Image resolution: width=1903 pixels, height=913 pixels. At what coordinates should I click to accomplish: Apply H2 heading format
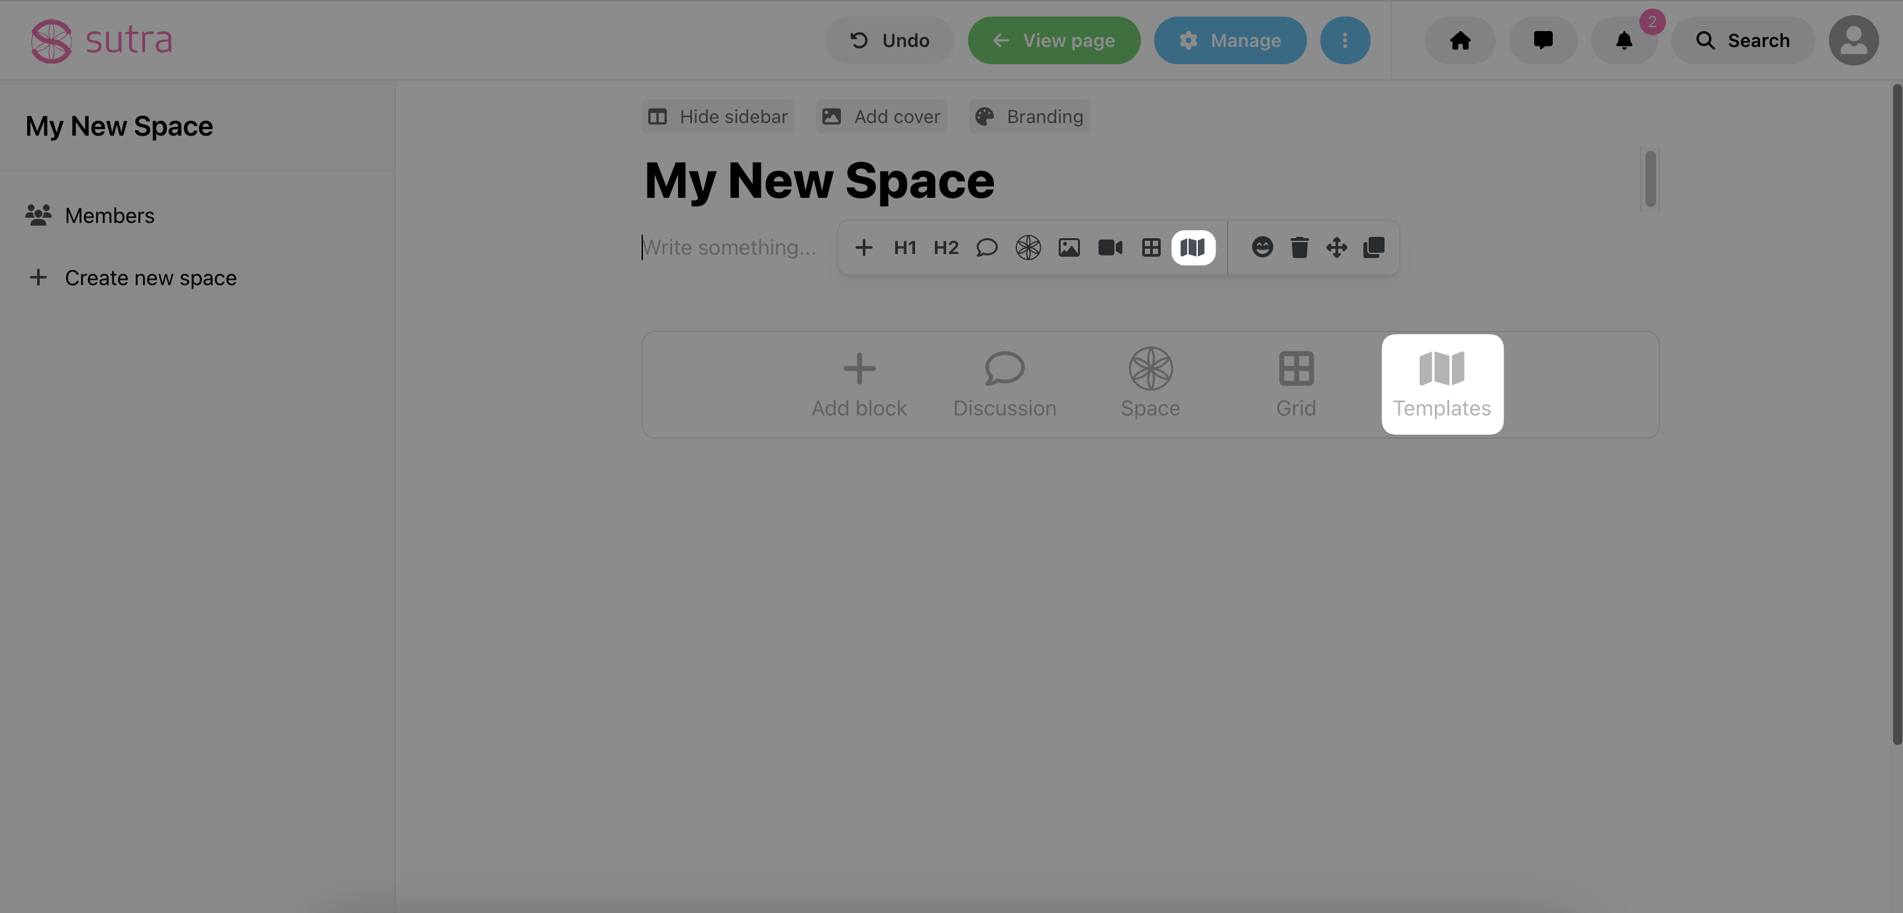946,247
